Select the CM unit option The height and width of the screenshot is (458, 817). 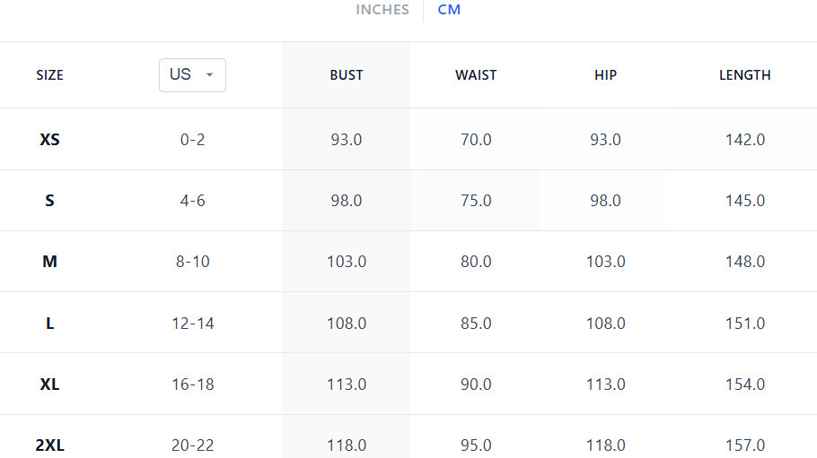(449, 10)
